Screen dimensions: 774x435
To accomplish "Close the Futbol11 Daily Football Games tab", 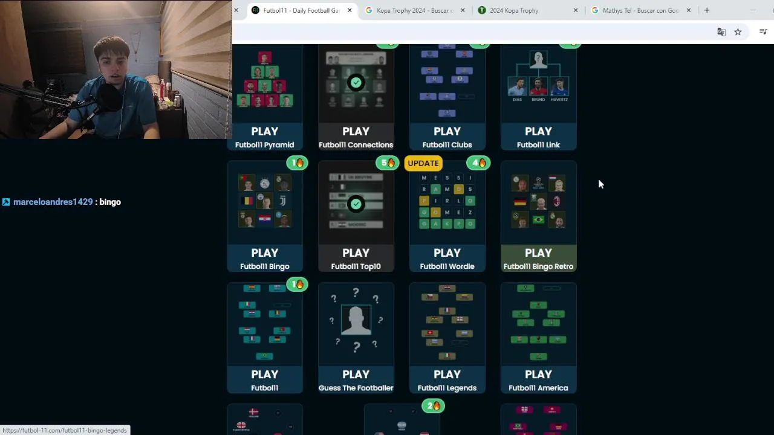I will tap(350, 10).
